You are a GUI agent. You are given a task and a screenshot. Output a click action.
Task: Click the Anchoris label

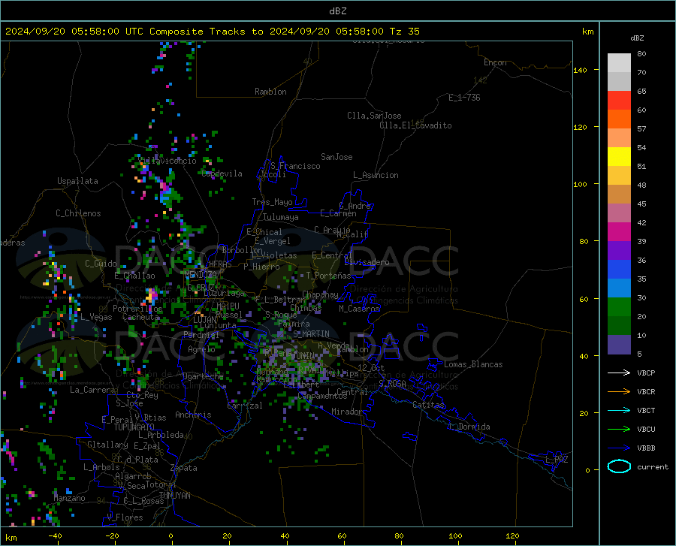pyautogui.click(x=193, y=415)
